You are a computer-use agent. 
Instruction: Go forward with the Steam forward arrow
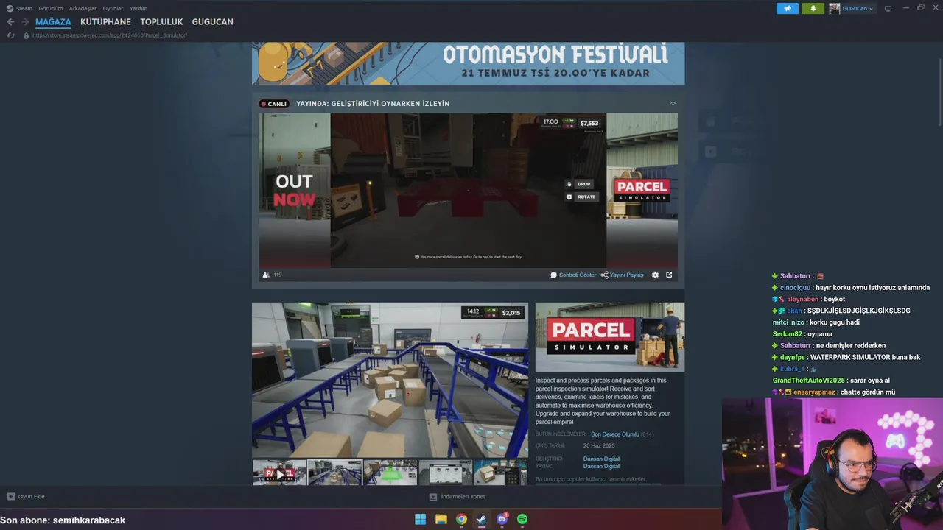[24, 22]
